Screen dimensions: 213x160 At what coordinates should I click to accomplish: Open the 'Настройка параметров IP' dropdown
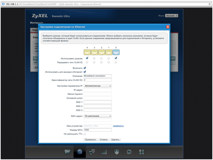(97, 86)
